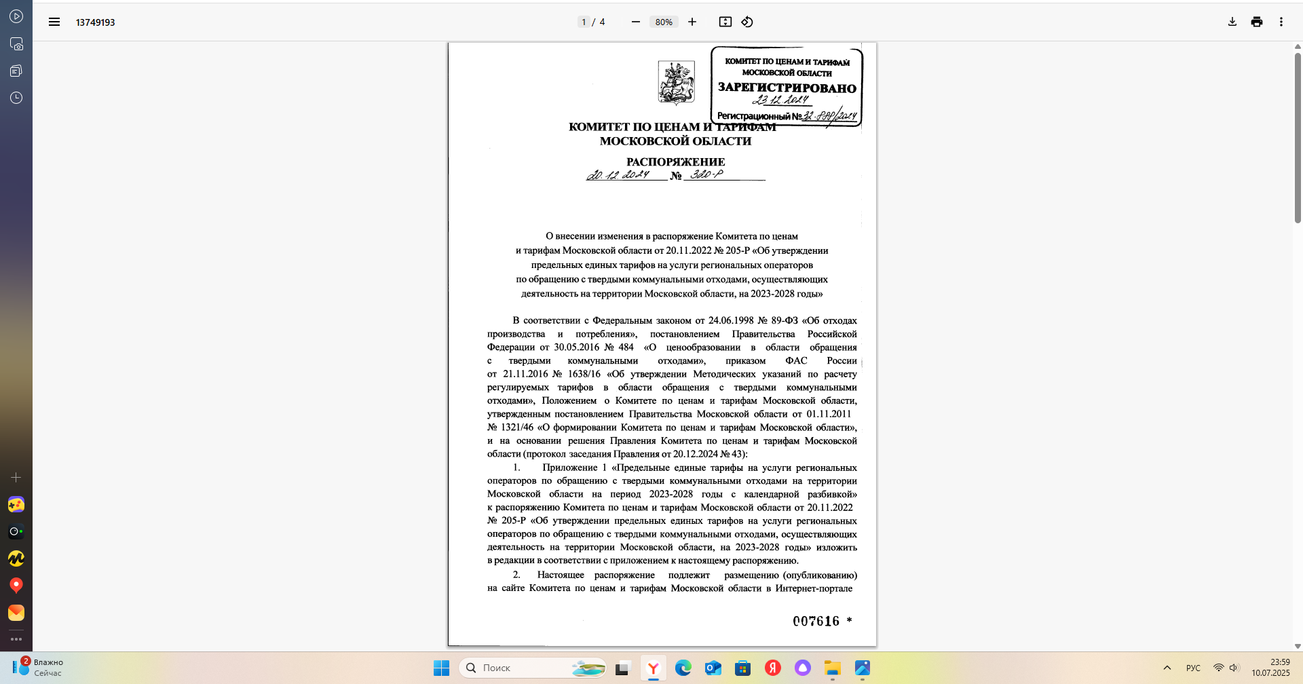This screenshot has height=684, width=1303.
Task: Open the PDF sidebar hamburger menu
Action: pos(54,22)
